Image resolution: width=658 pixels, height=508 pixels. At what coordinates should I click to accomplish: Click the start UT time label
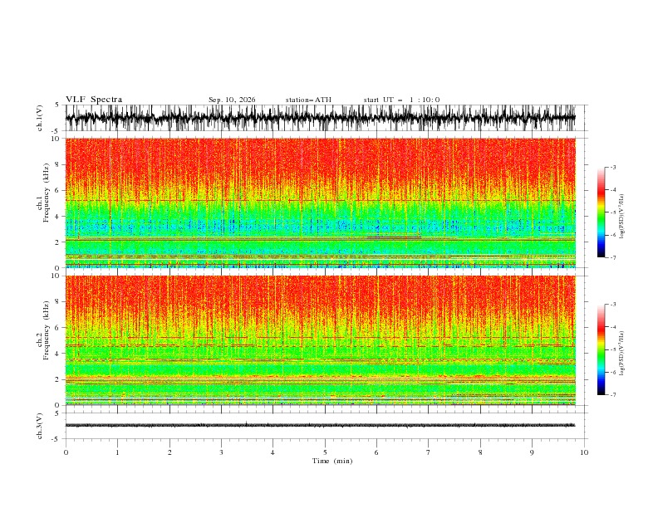(x=401, y=100)
